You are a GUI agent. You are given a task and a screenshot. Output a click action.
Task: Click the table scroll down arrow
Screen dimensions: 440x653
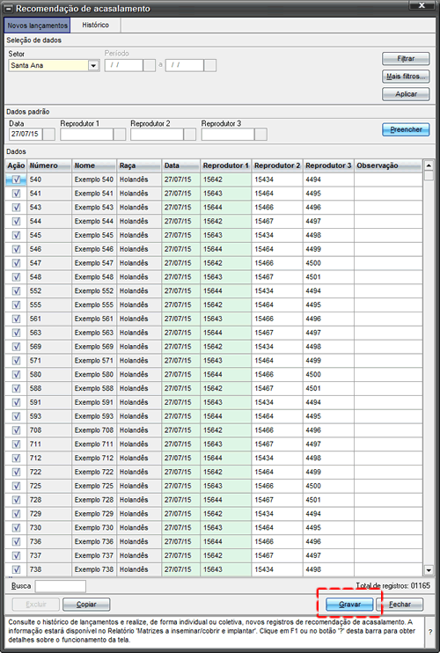point(429,569)
